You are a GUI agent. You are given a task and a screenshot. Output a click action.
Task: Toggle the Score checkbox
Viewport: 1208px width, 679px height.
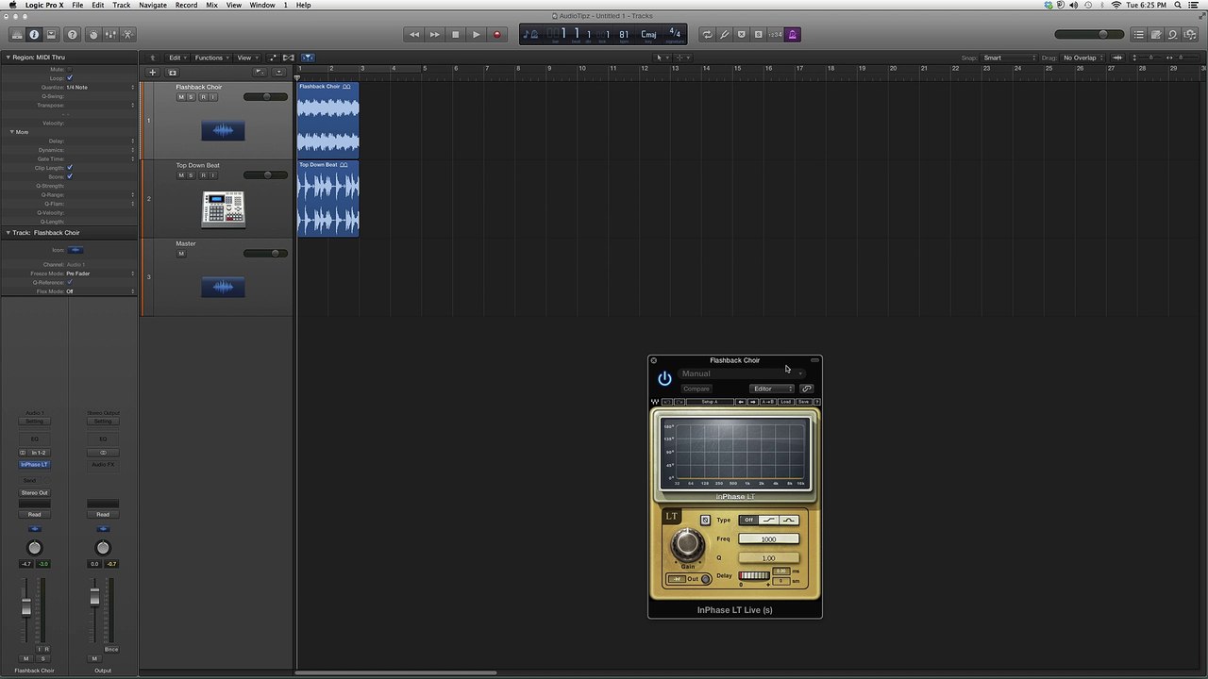pos(70,176)
